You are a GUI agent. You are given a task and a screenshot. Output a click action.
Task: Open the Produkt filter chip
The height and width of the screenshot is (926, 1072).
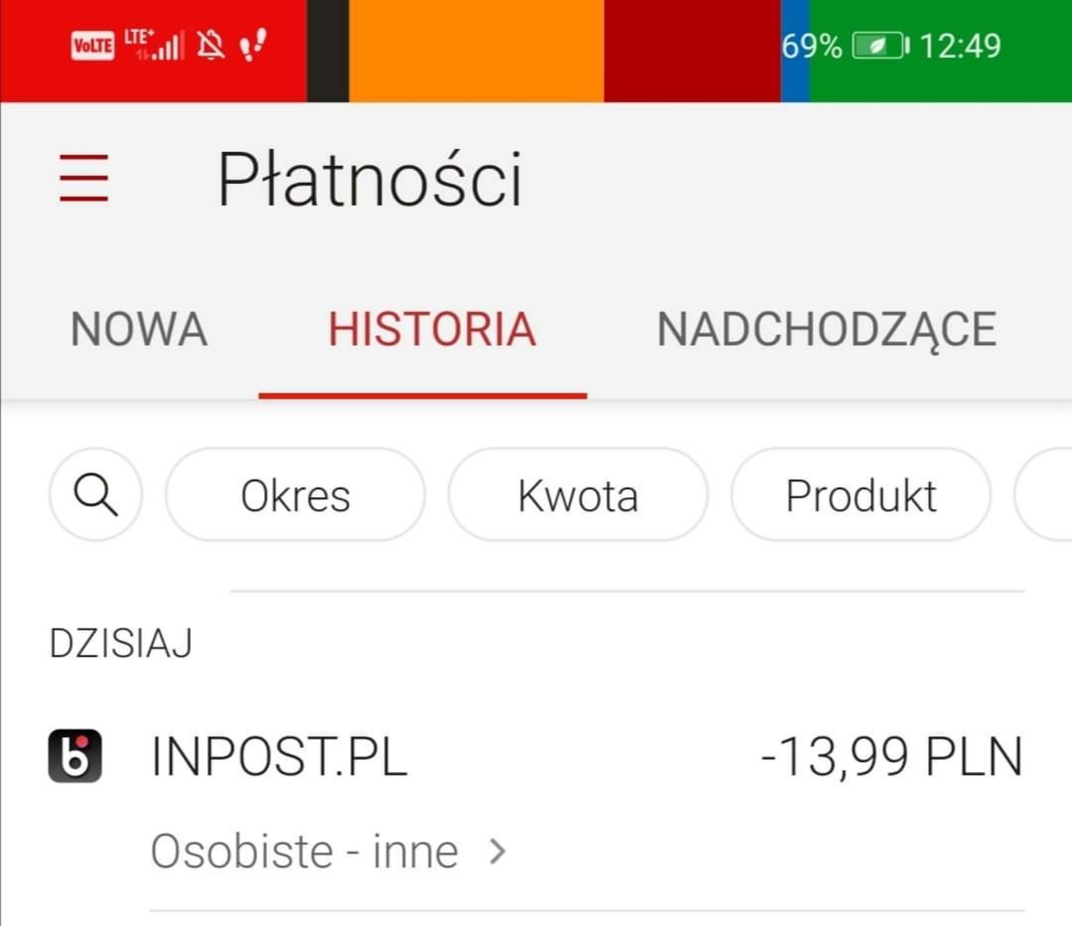click(861, 494)
